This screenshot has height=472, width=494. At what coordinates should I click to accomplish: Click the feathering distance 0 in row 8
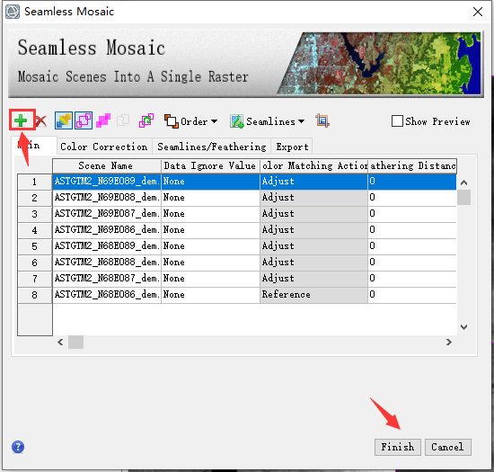[412, 295]
